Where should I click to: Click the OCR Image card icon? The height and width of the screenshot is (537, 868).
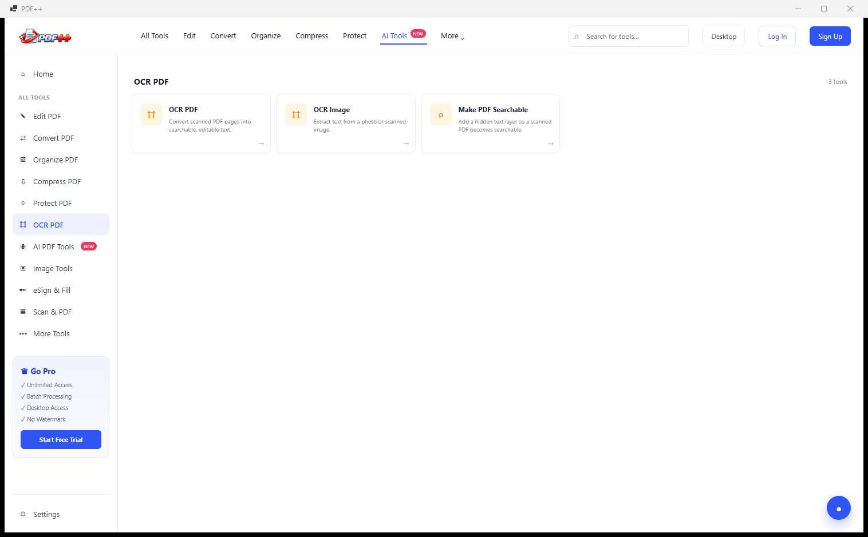point(296,114)
